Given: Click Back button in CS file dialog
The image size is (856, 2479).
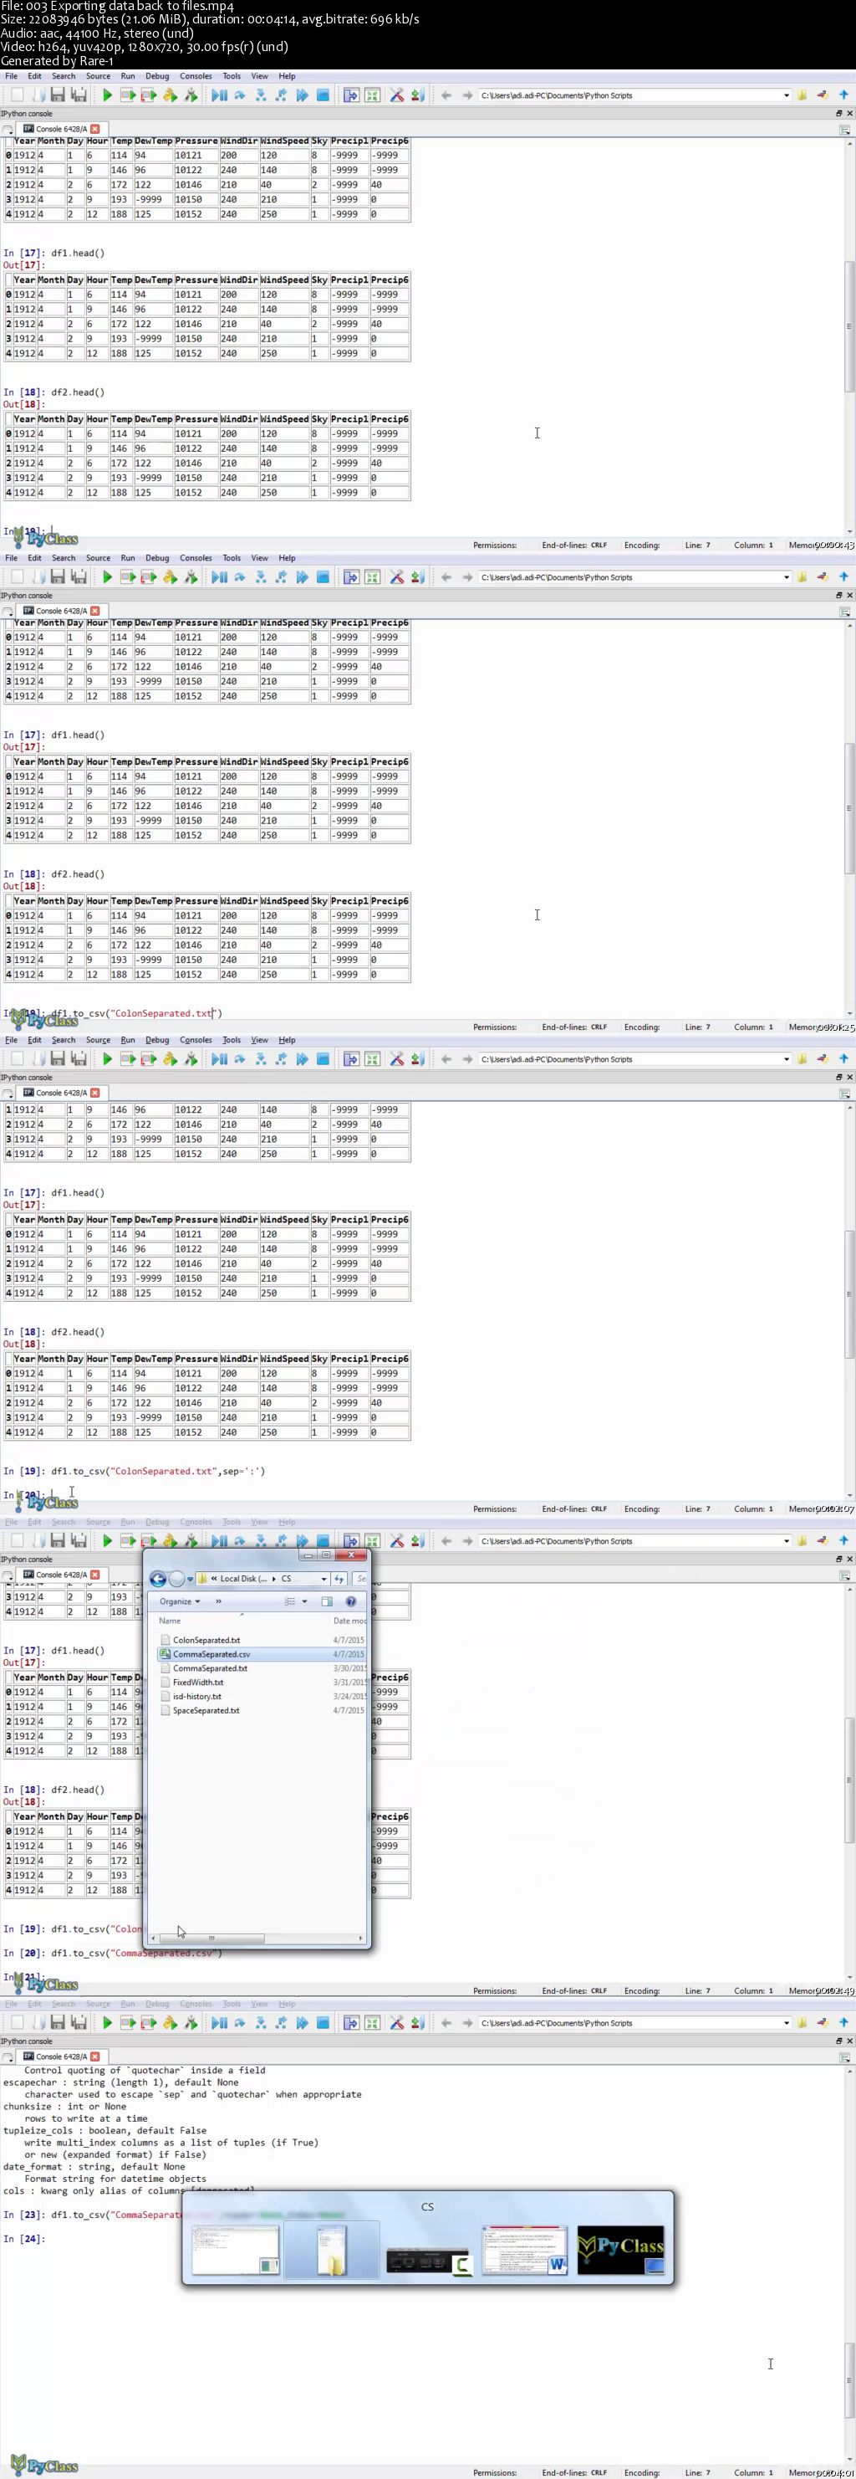Looking at the screenshot, I should click(x=158, y=1578).
